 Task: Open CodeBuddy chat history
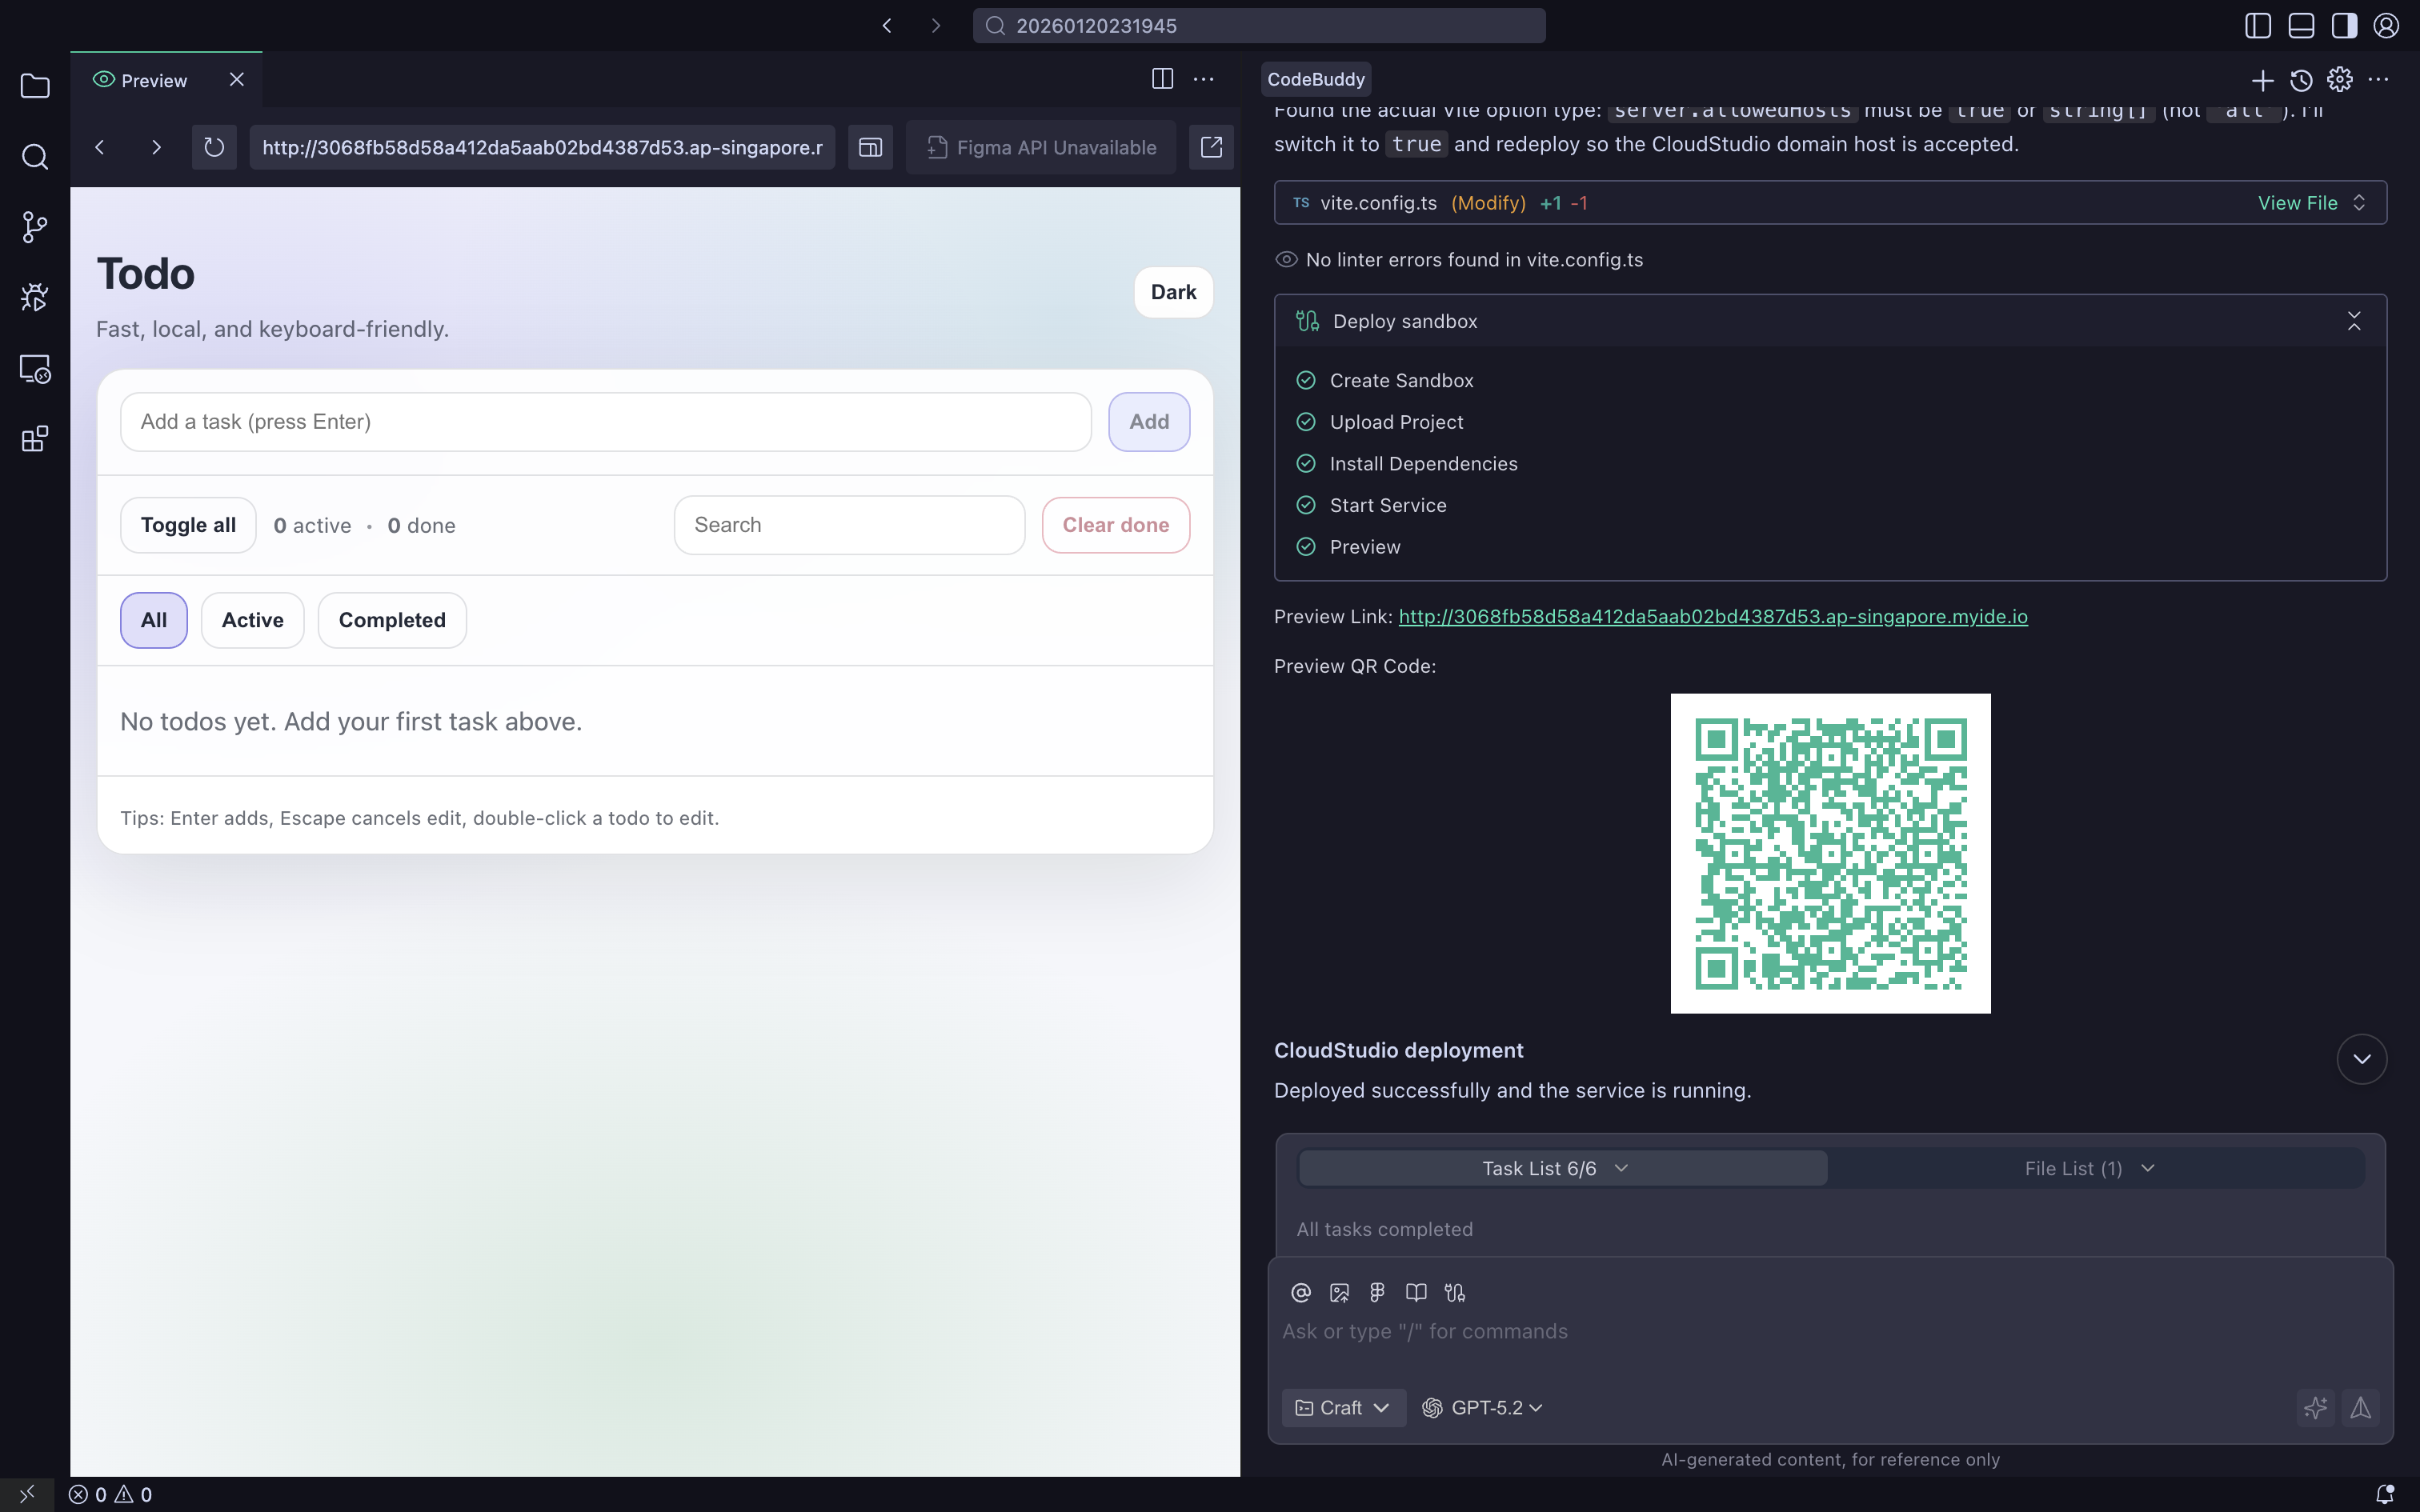click(x=2301, y=80)
